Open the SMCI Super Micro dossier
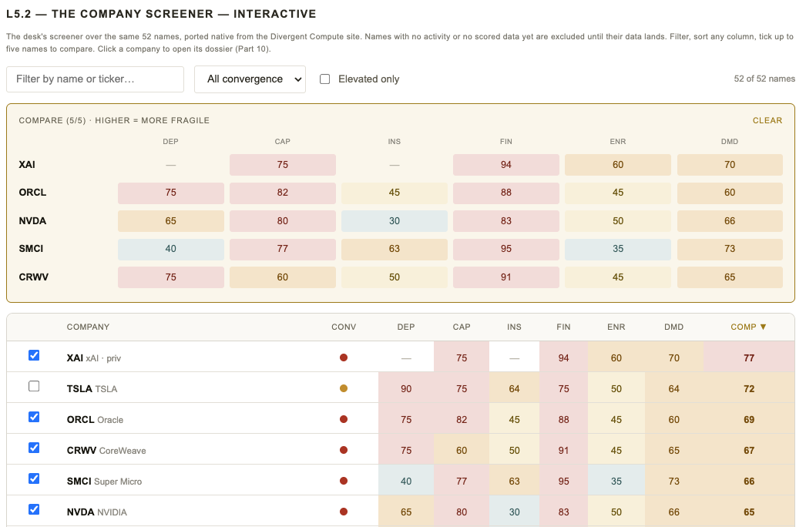This screenshot has height=527, width=806. click(x=104, y=482)
